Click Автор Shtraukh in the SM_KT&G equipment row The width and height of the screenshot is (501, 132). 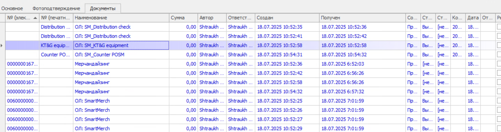pyautogui.click(x=212, y=45)
